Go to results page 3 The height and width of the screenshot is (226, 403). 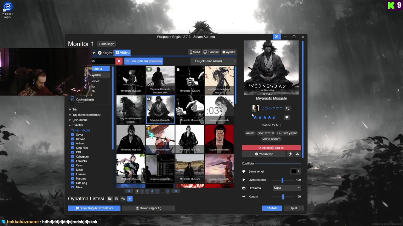coord(147,191)
